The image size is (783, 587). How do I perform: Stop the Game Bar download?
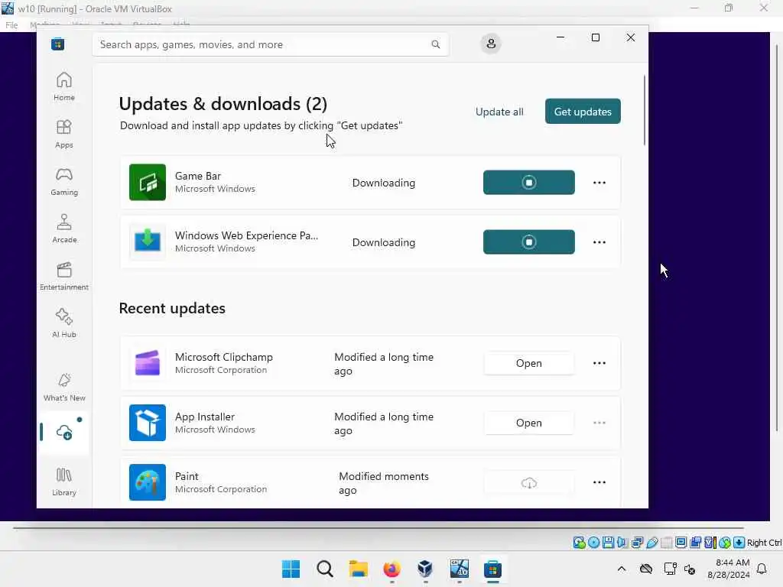[x=529, y=182]
